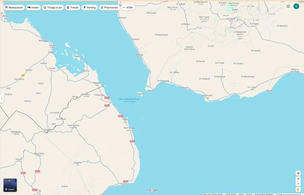Open the ATMs category chip
This screenshot has width=304, height=195.
[x=128, y=7]
